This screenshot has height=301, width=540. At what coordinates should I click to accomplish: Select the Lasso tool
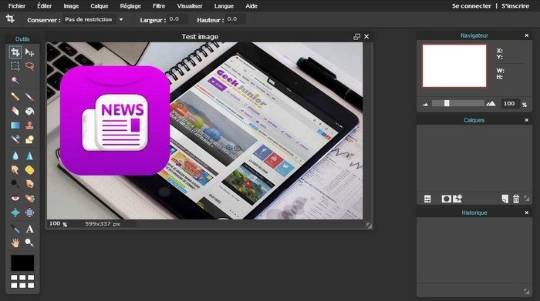(x=29, y=66)
